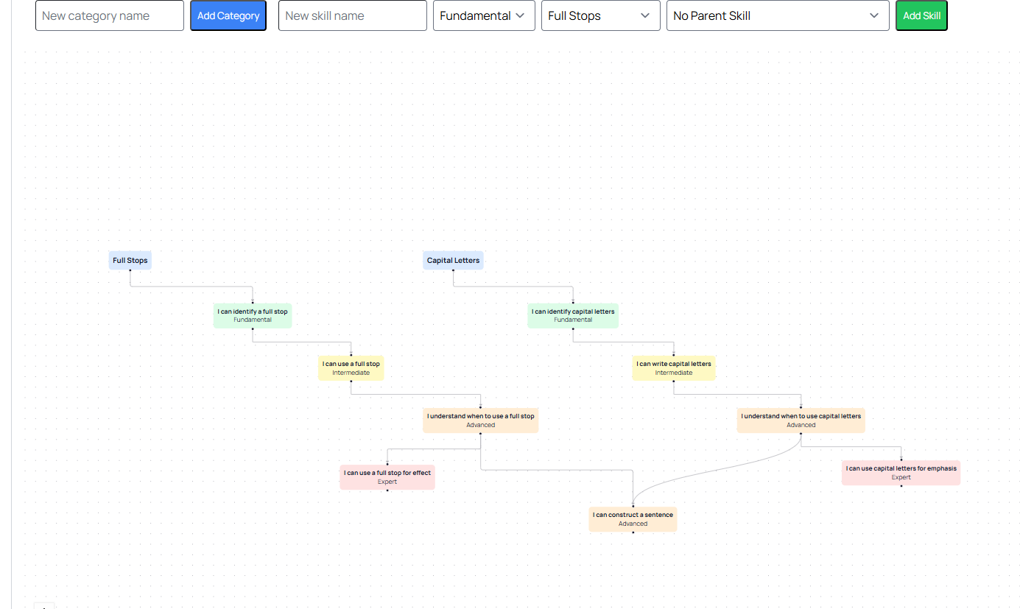Image resolution: width=1020 pixels, height=609 pixels.
Task: Click the Add Category button
Action: [228, 15]
